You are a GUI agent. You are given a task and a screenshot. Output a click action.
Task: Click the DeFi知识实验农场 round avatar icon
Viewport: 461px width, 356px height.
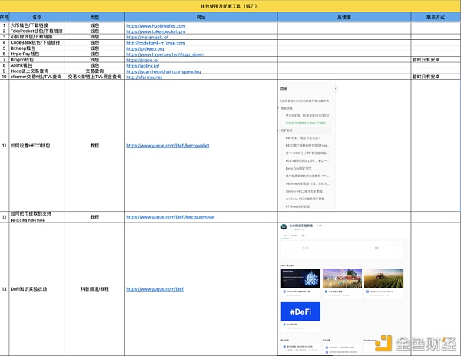point(284,227)
